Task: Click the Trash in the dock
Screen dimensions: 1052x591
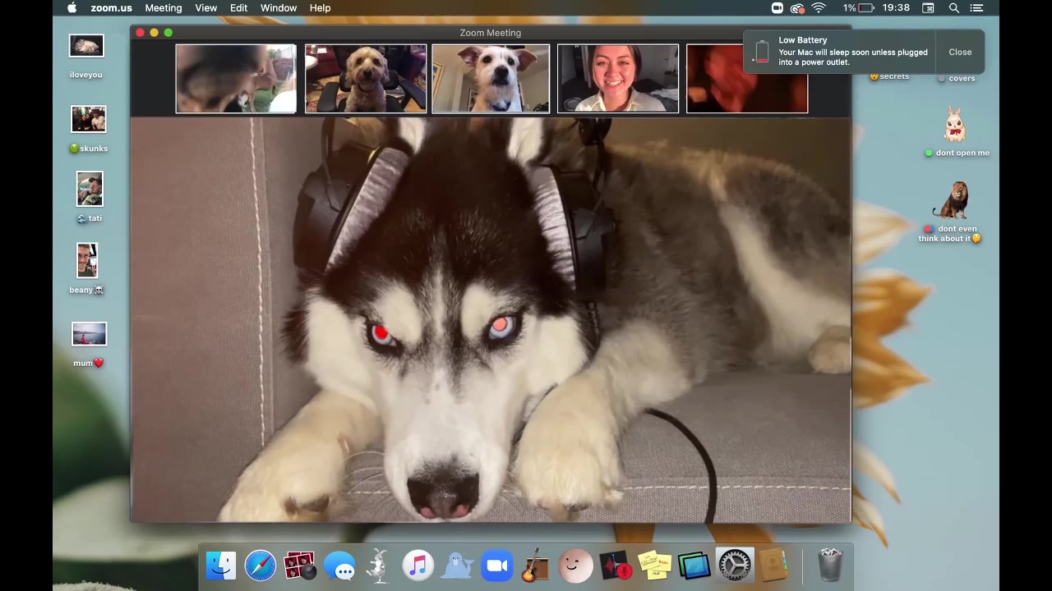Action: [x=830, y=566]
